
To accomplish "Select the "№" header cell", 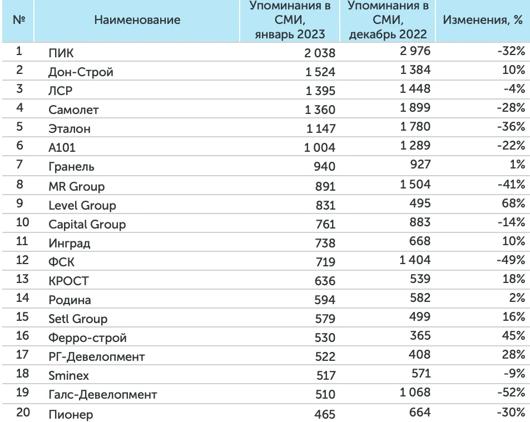I will point(19,20).
